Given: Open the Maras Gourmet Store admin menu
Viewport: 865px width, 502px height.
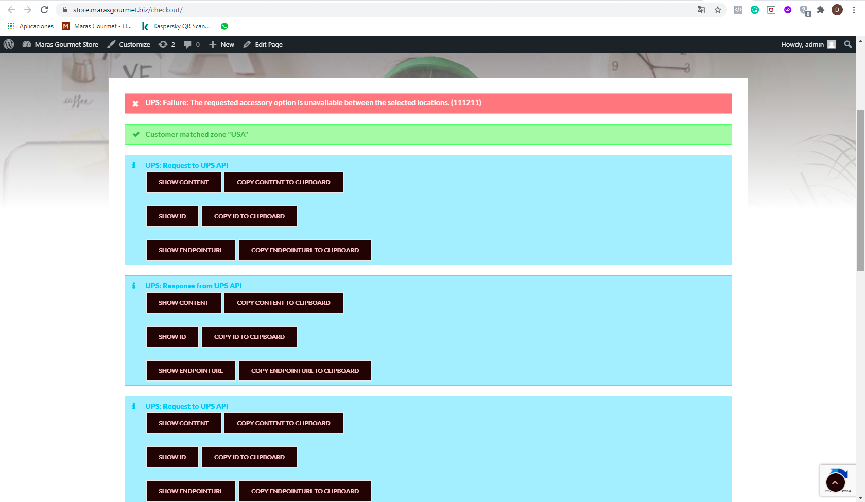Looking at the screenshot, I should pos(60,44).
